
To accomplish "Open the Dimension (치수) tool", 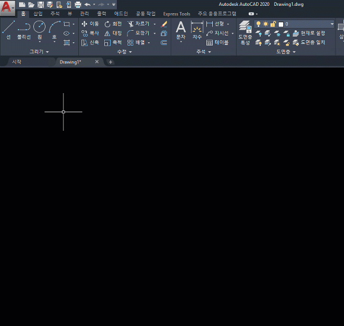I will coord(197,30).
